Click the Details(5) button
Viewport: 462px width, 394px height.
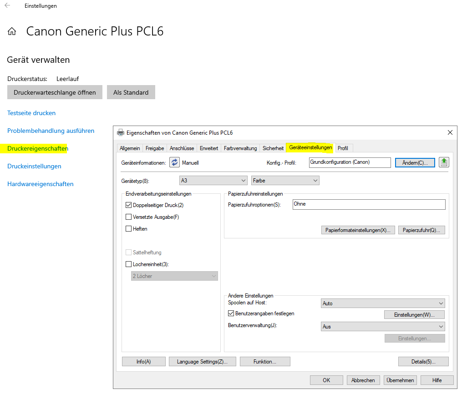[x=423, y=362]
